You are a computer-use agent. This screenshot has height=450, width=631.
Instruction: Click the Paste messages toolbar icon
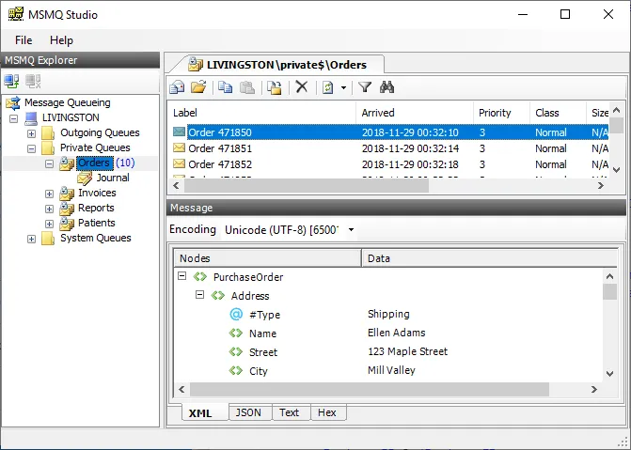(247, 87)
